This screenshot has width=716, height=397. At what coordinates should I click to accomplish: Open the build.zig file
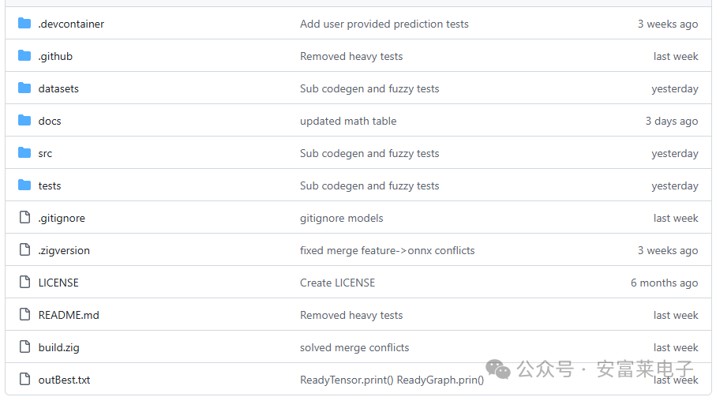59,348
